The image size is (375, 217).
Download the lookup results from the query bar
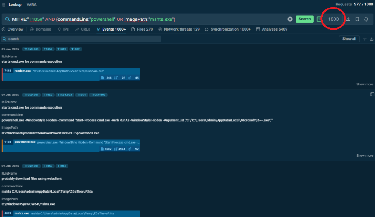click(x=348, y=19)
